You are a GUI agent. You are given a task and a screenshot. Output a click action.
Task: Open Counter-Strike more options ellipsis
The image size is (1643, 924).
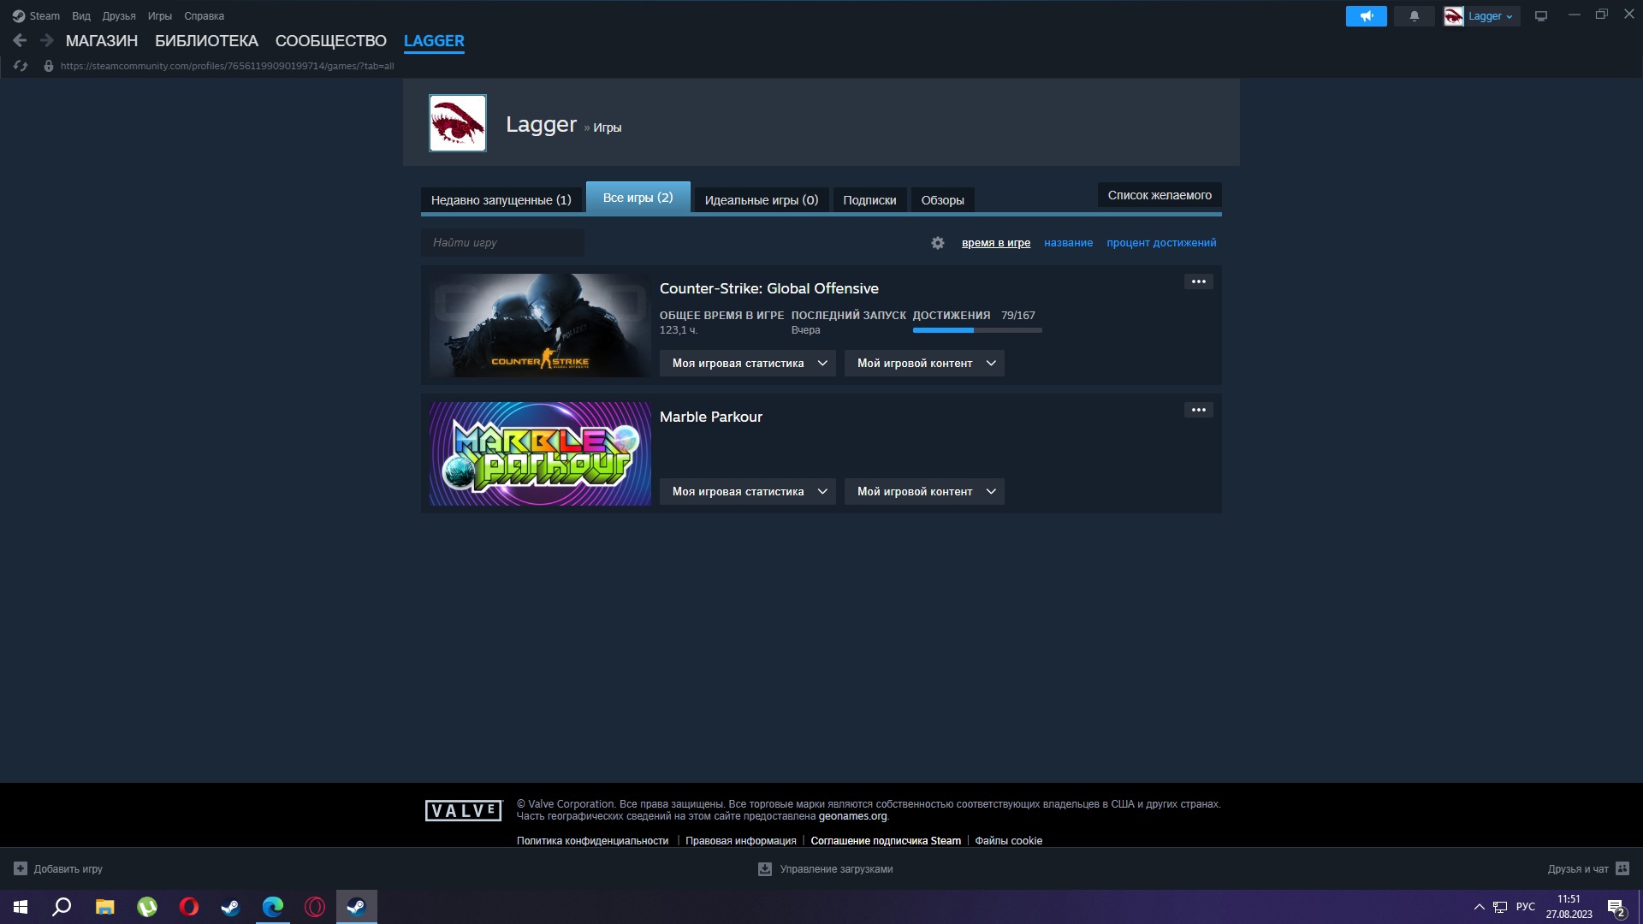tap(1198, 281)
